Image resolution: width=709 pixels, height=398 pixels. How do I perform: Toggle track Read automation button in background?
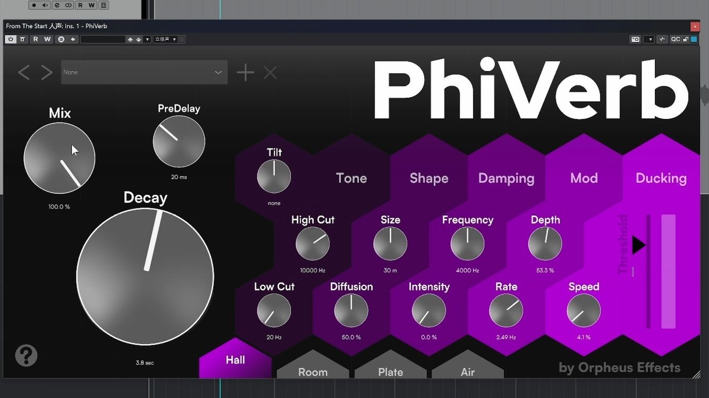point(80,5)
